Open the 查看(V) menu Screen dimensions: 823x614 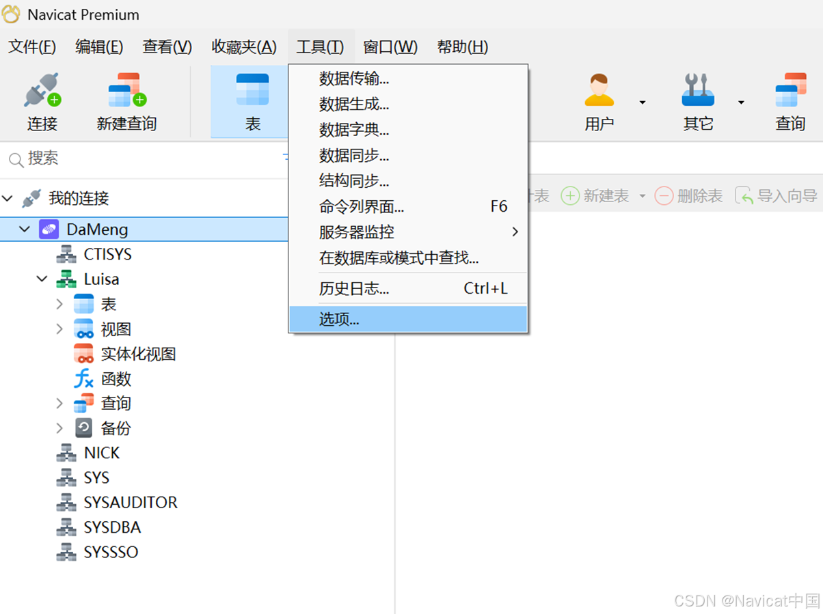click(167, 47)
